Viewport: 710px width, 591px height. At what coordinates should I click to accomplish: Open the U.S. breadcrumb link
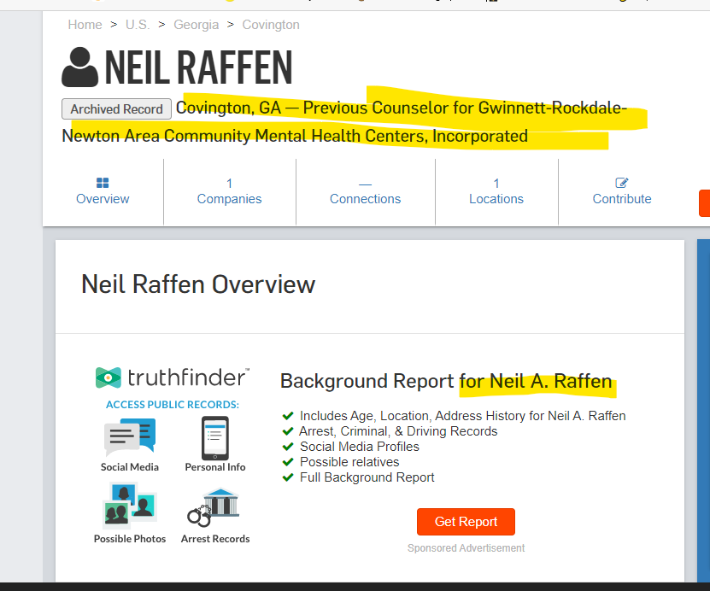point(138,25)
